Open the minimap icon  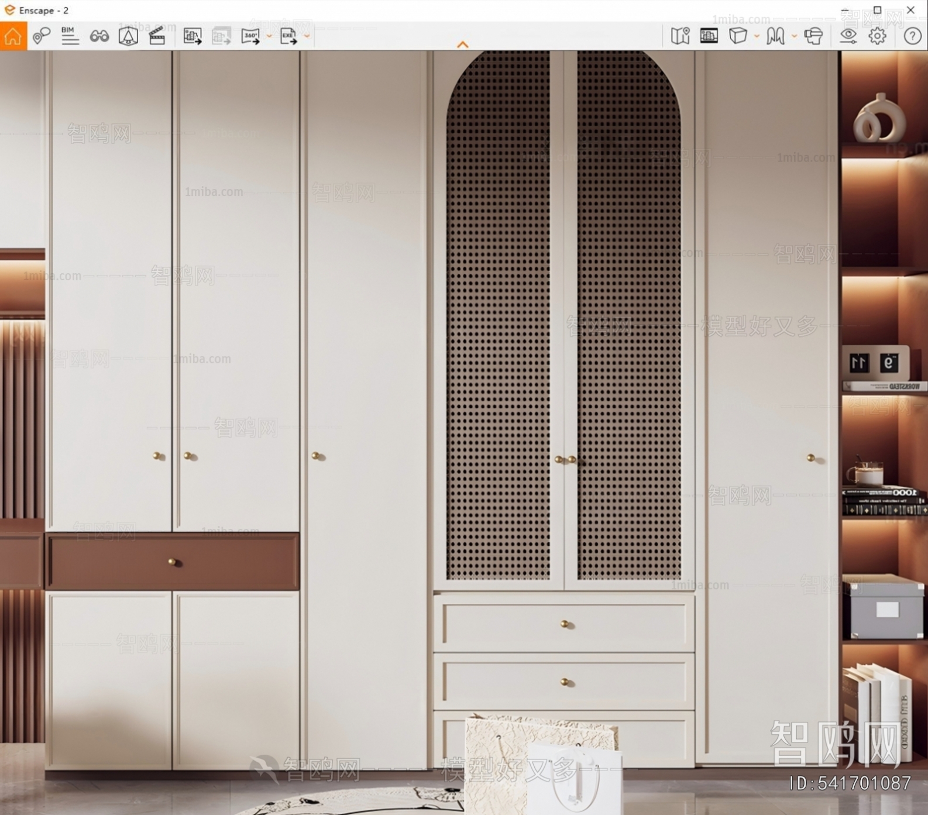click(x=680, y=36)
